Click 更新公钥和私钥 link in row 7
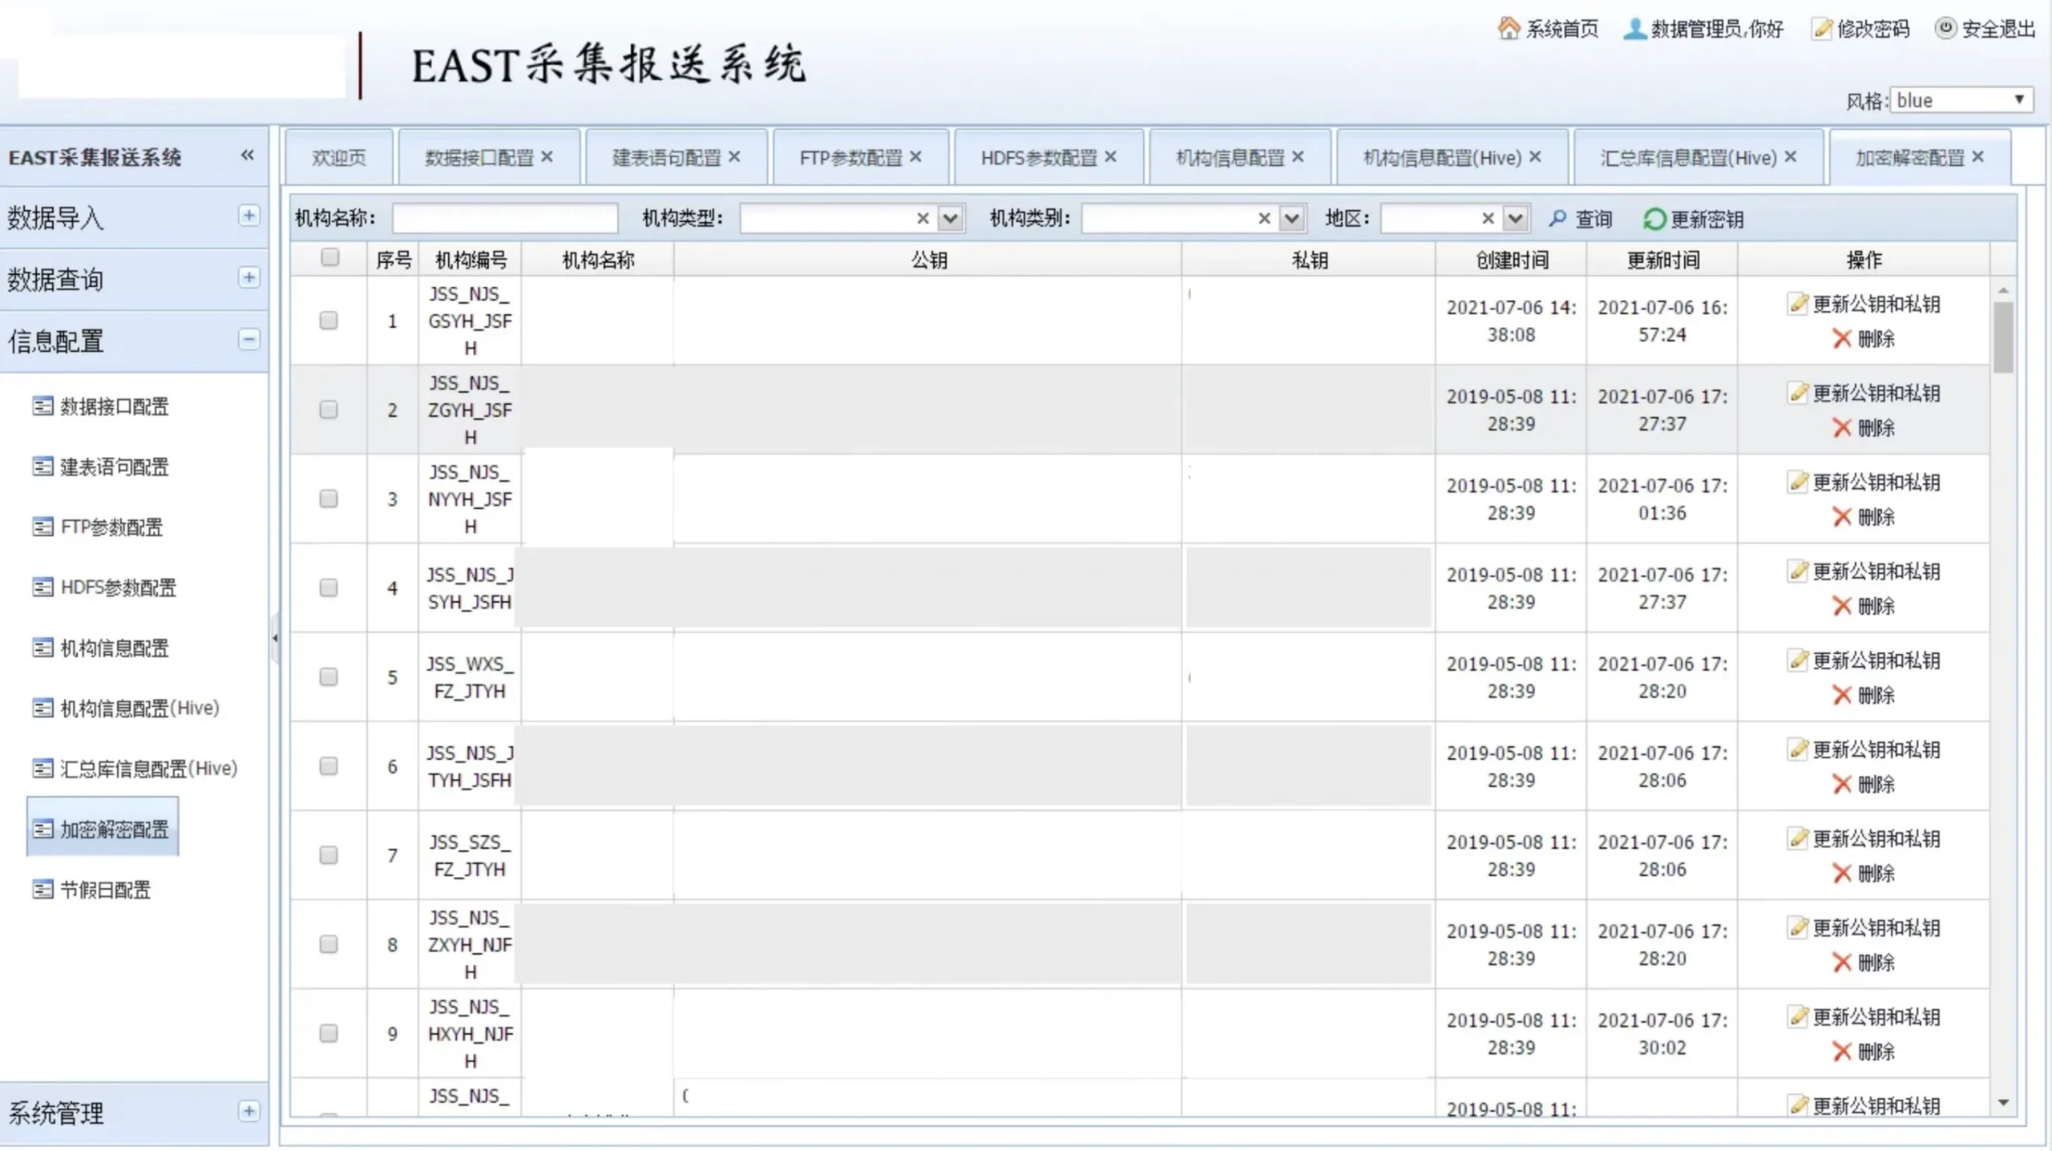The width and height of the screenshot is (2052, 1151). coord(1876,839)
